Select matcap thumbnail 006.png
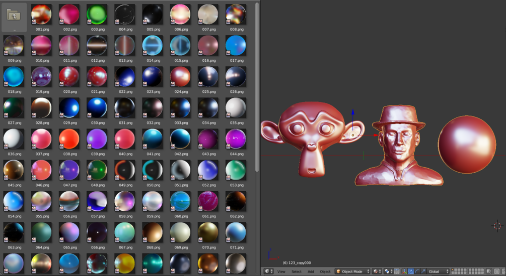This screenshot has height=276, width=506. pos(180,14)
